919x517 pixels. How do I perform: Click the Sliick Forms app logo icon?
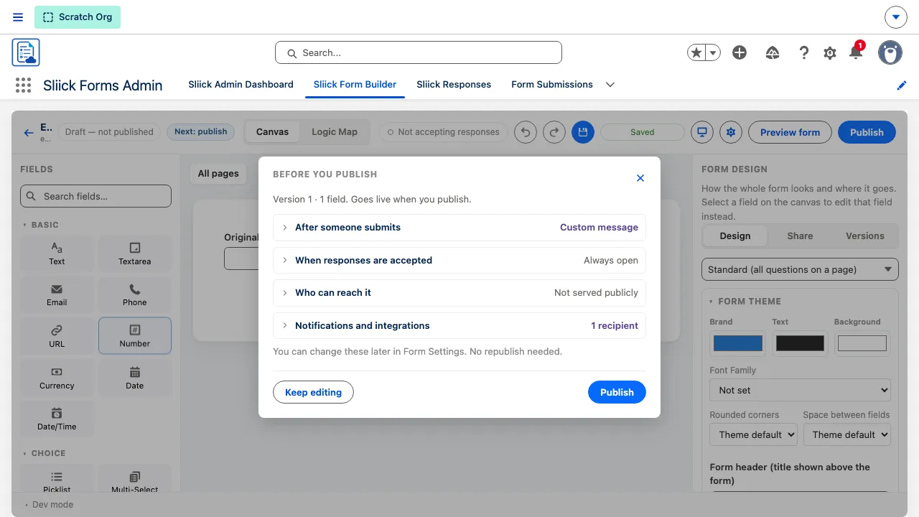tap(26, 52)
